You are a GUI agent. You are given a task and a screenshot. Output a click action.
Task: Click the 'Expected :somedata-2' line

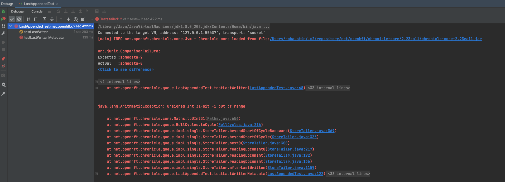120,57
